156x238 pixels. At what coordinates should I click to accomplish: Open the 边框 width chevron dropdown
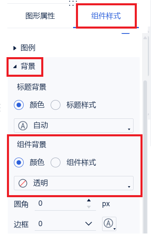(89, 223)
